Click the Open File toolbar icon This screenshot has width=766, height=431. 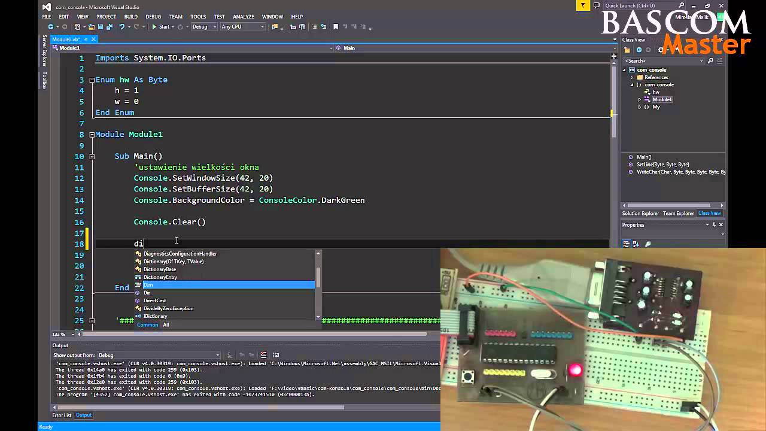pos(90,27)
